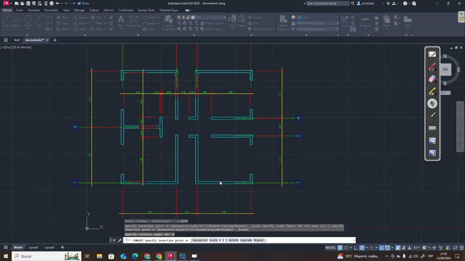
Task: Toggle object snap tracking in status bar
Action: pos(381,248)
